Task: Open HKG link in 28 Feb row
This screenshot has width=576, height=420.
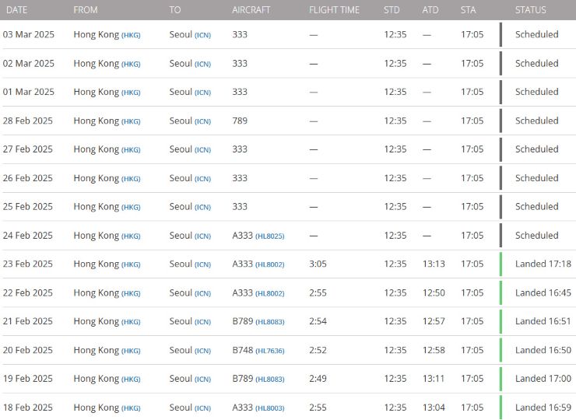Action: pos(131,121)
